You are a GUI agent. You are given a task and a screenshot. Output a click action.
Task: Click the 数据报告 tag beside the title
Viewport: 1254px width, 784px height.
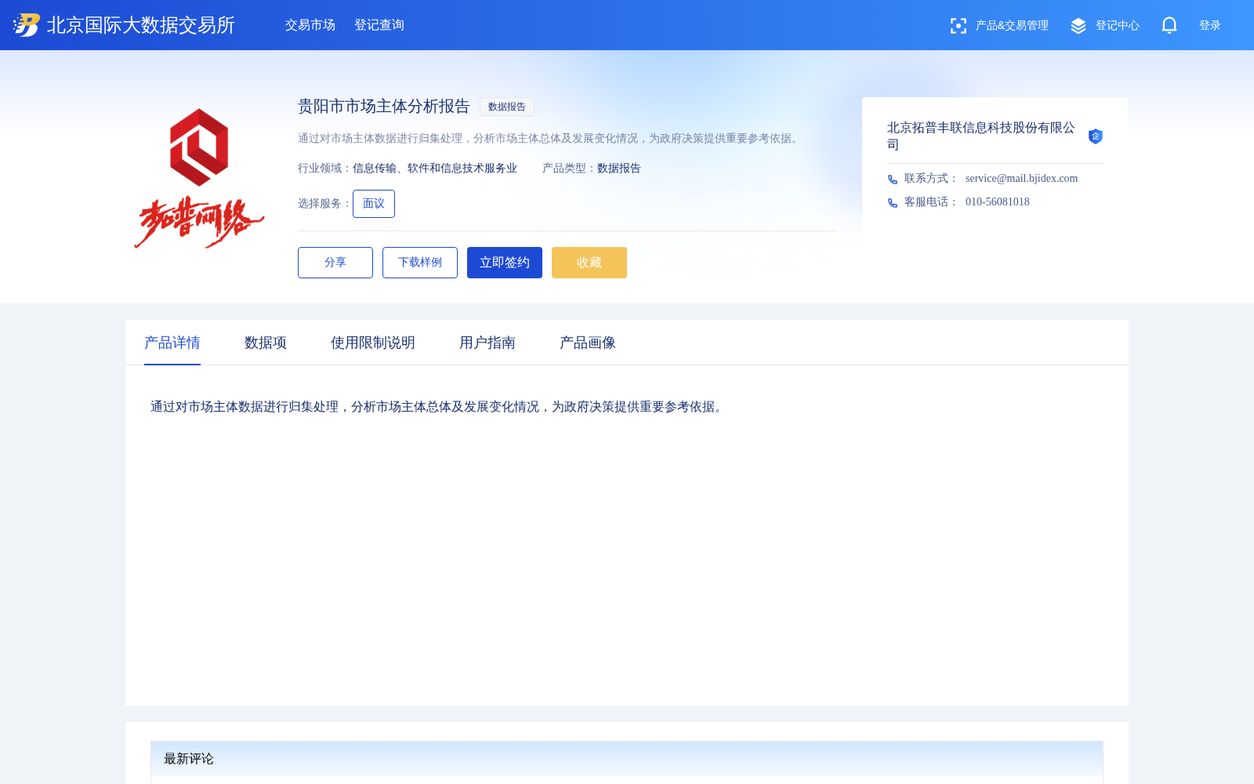point(507,107)
